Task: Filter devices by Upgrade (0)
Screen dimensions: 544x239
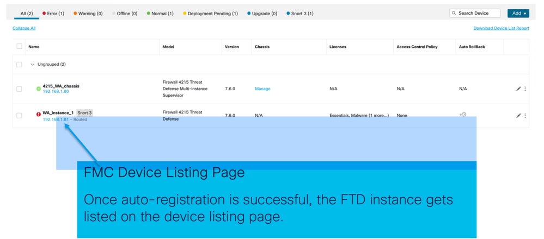Action: click(x=262, y=14)
